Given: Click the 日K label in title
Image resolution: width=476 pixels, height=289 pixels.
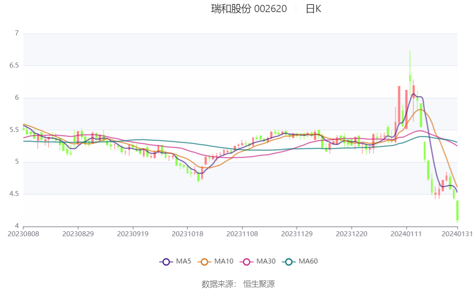Looking at the screenshot, I should [313, 9].
